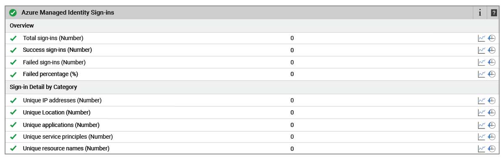Image resolution: width=504 pixels, height=160 pixels.
Task: Select the Overview section header
Action: [x=252, y=25]
